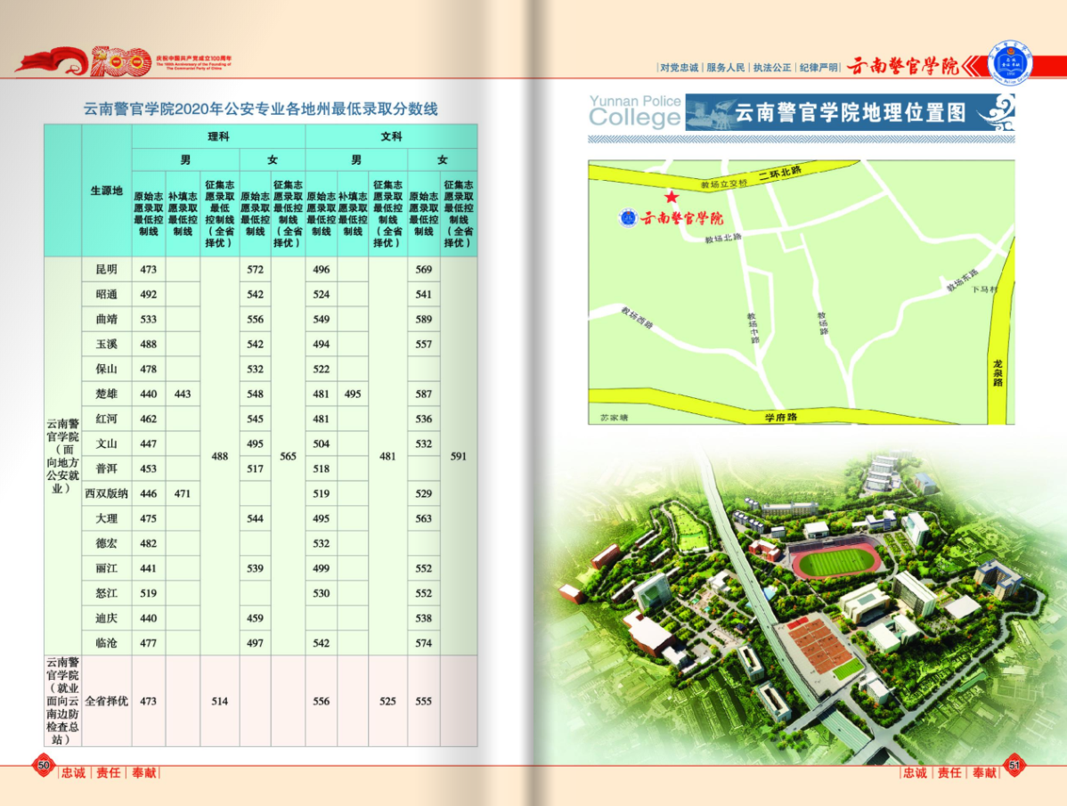The height and width of the screenshot is (806, 1067).
Task: Click the table title 云南警官学院2020年公安专业各地州最低录取分数线
Action: (x=260, y=109)
